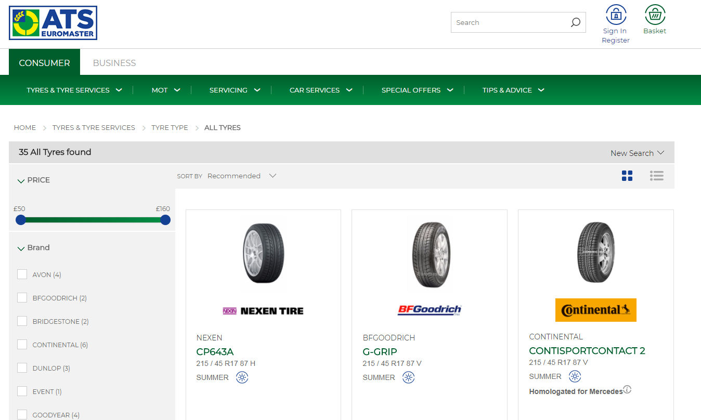The image size is (701, 420).
Task: Click summer sun icon on ContiSportContact 2
Action: [x=575, y=376]
